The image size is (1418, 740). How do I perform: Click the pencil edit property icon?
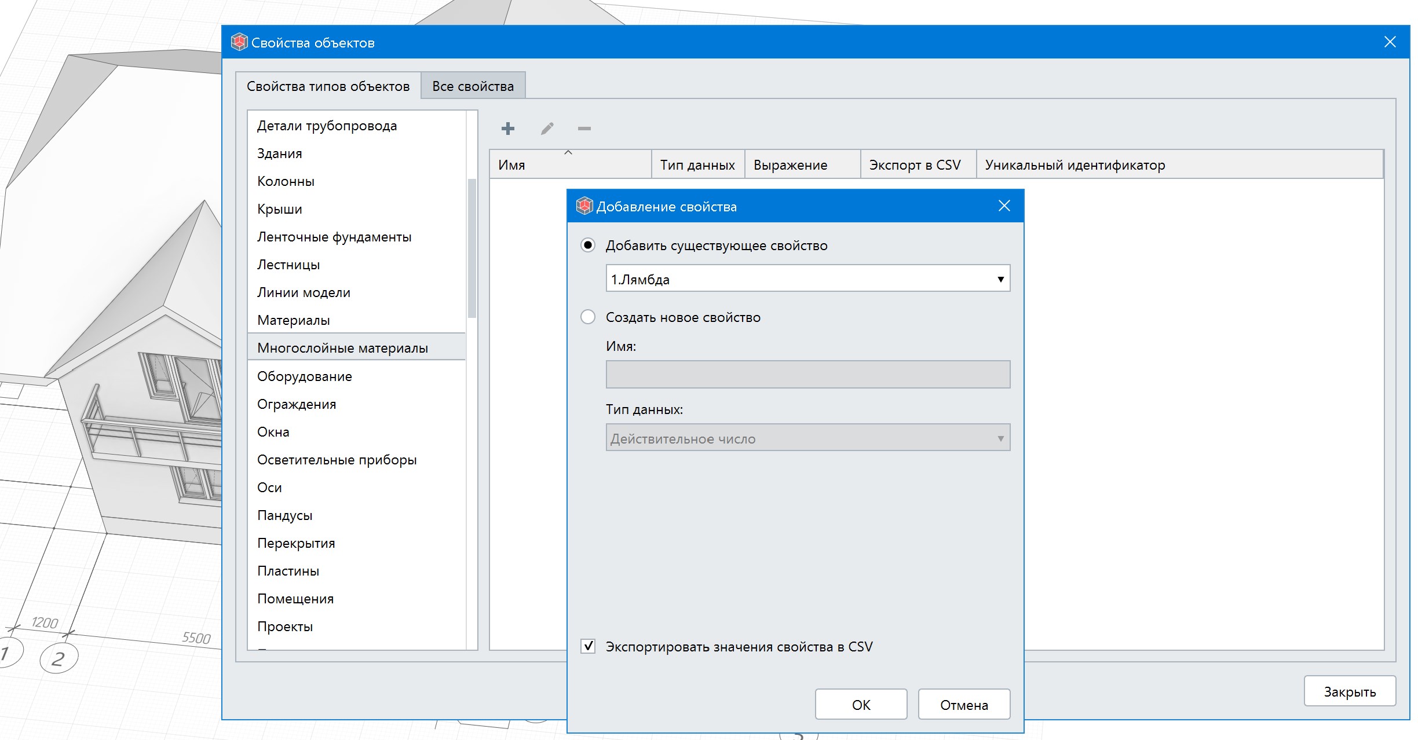[x=547, y=129]
